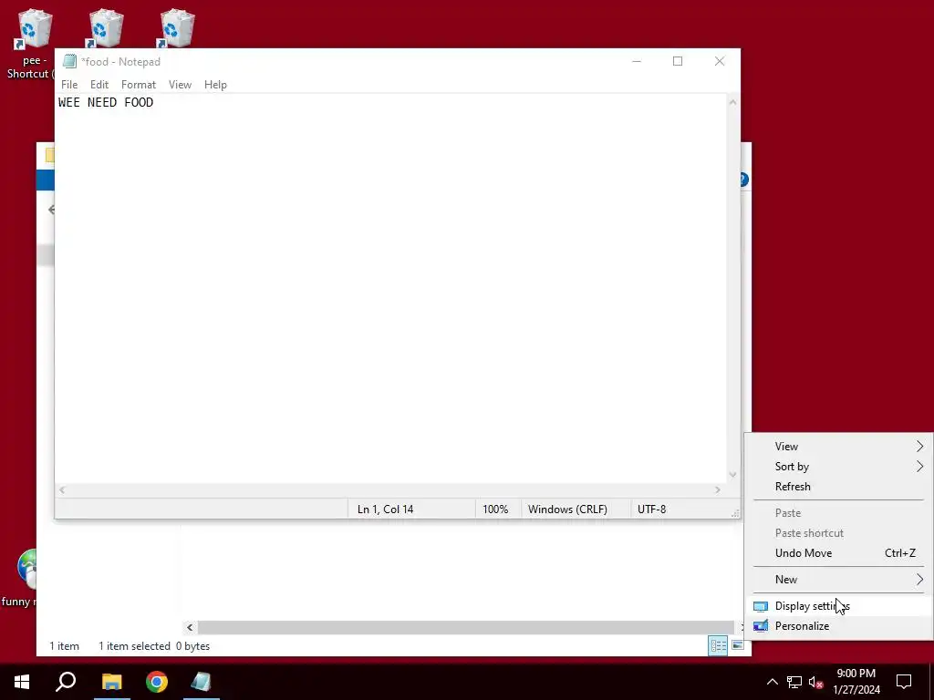Open Notepad Help menu
Screen dimensions: 934x700
coord(215,85)
